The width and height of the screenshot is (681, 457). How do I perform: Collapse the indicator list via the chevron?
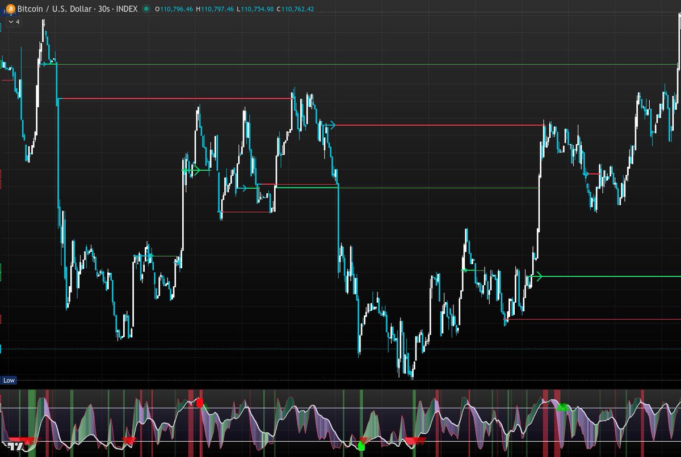[x=10, y=22]
